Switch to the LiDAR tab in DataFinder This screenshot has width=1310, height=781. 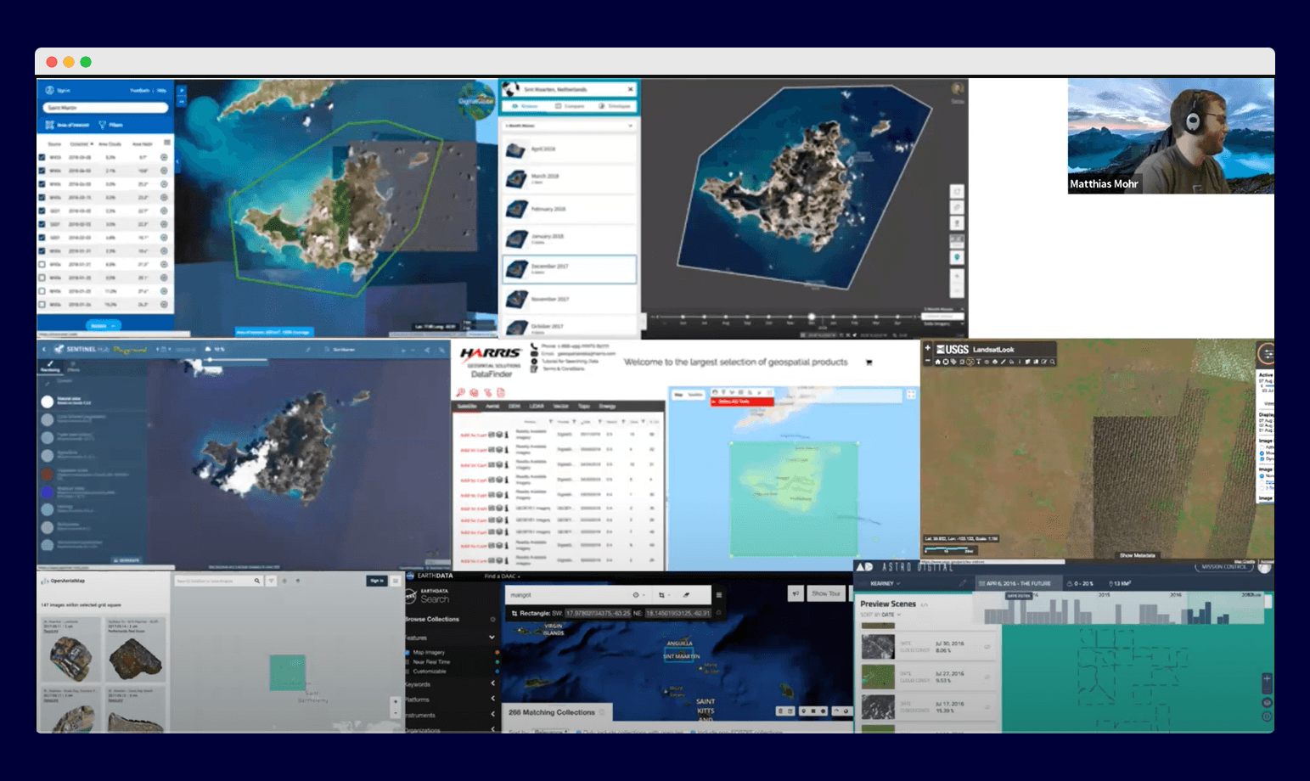point(537,407)
